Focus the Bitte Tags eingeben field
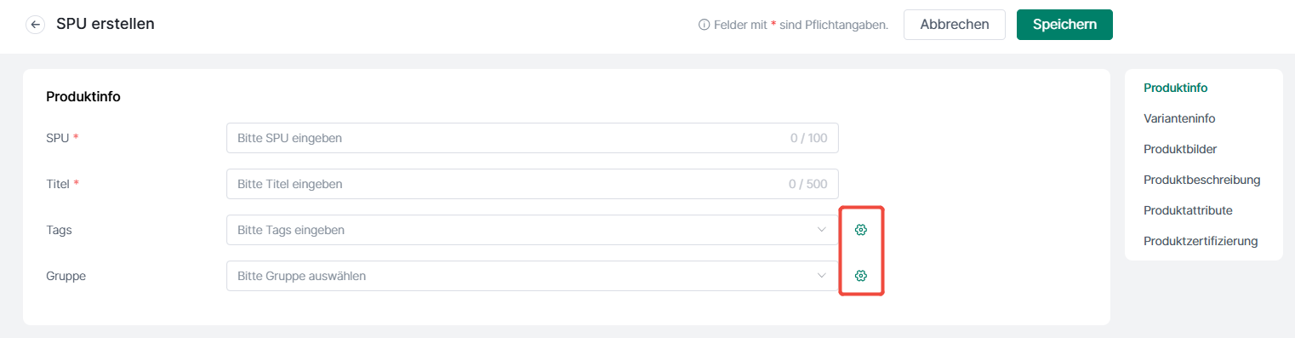1295x338 pixels. (533, 230)
